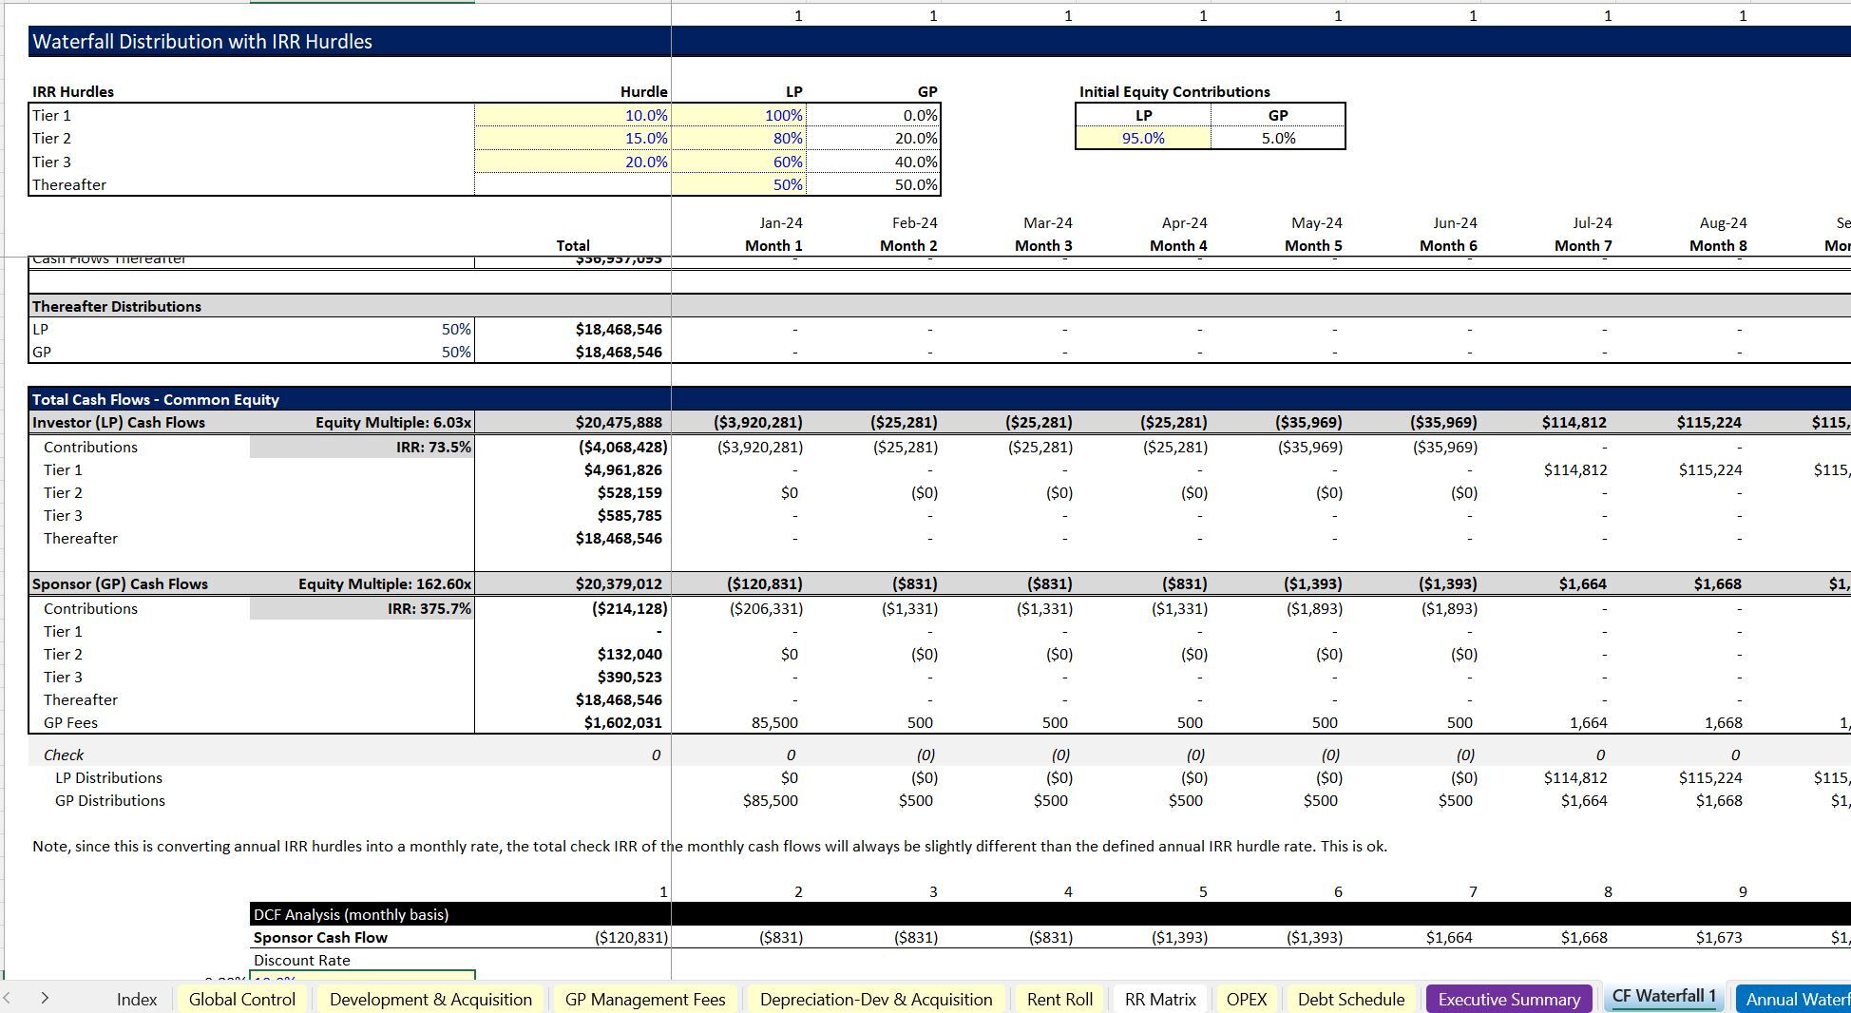Click the Waterfall Distribution with IRR Hurdles title
This screenshot has width=1851, height=1013.
202,42
